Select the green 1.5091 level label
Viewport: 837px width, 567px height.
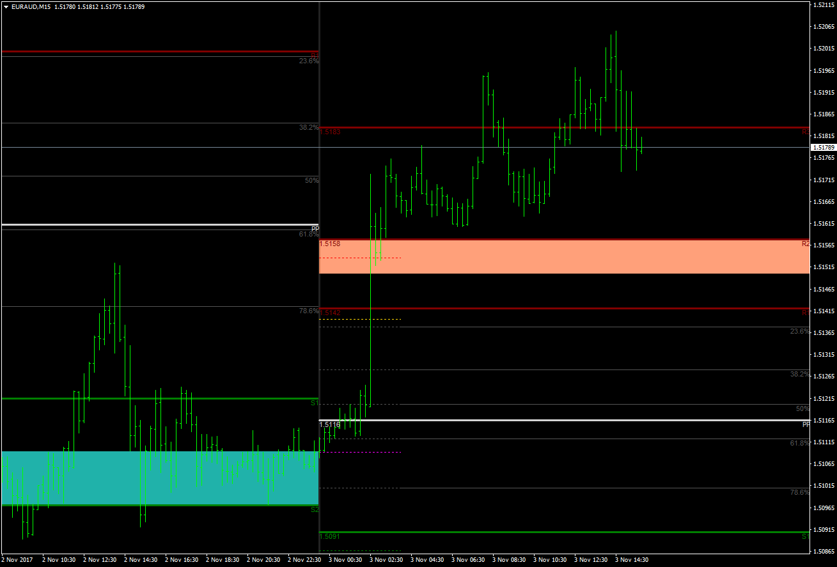pyautogui.click(x=331, y=536)
